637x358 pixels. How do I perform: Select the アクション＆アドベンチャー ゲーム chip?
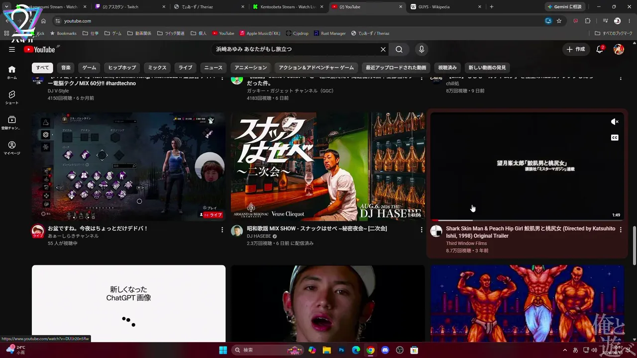click(x=317, y=68)
